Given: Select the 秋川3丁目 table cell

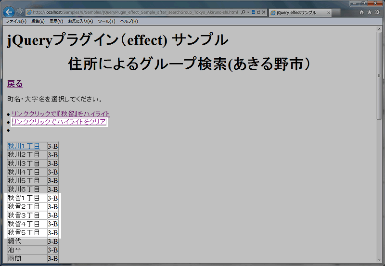Looking at the screenshot, I should click(x=27, y=164).
